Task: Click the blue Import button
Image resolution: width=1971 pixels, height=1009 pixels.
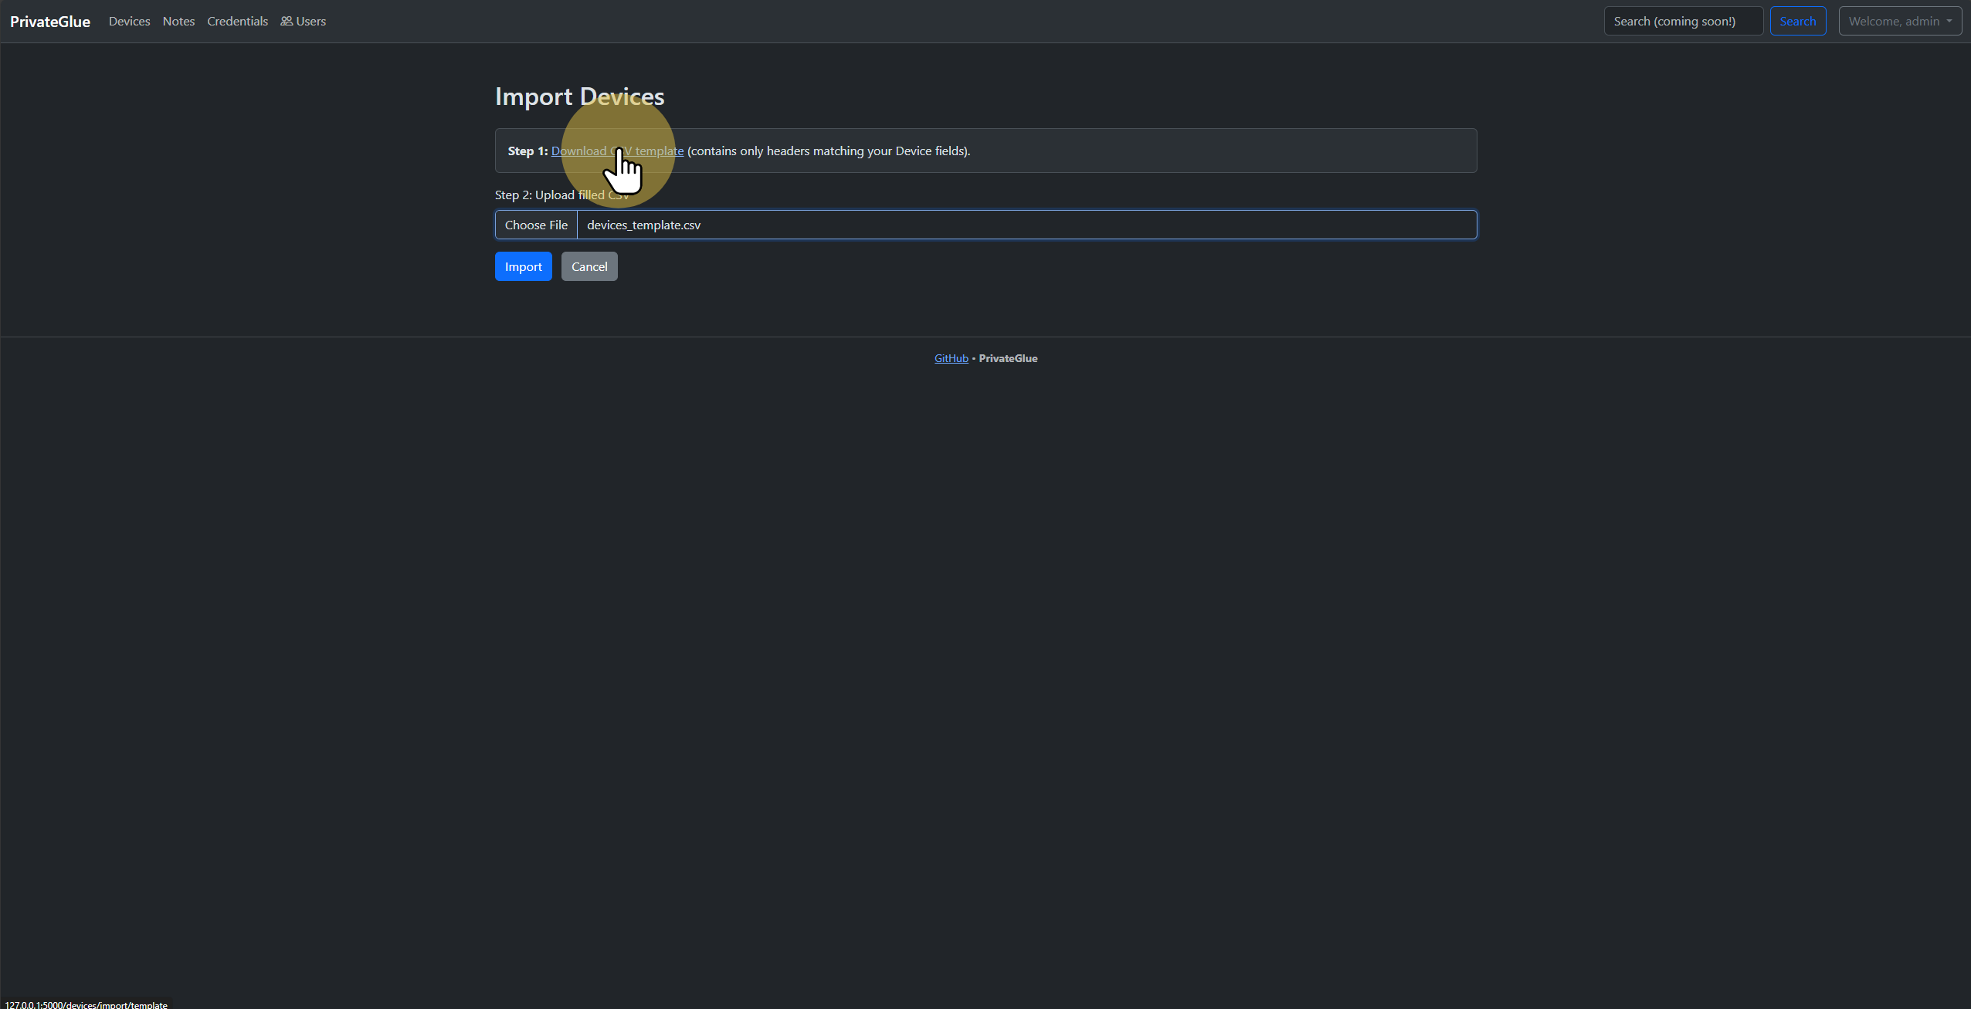Action: click(523, 267)
